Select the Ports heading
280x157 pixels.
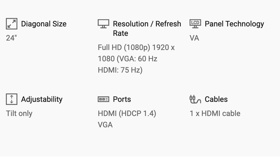122,99
